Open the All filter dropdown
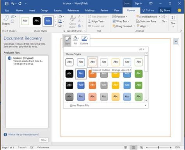Viewport: 185px width, 150px height. (x=142, y=49)
